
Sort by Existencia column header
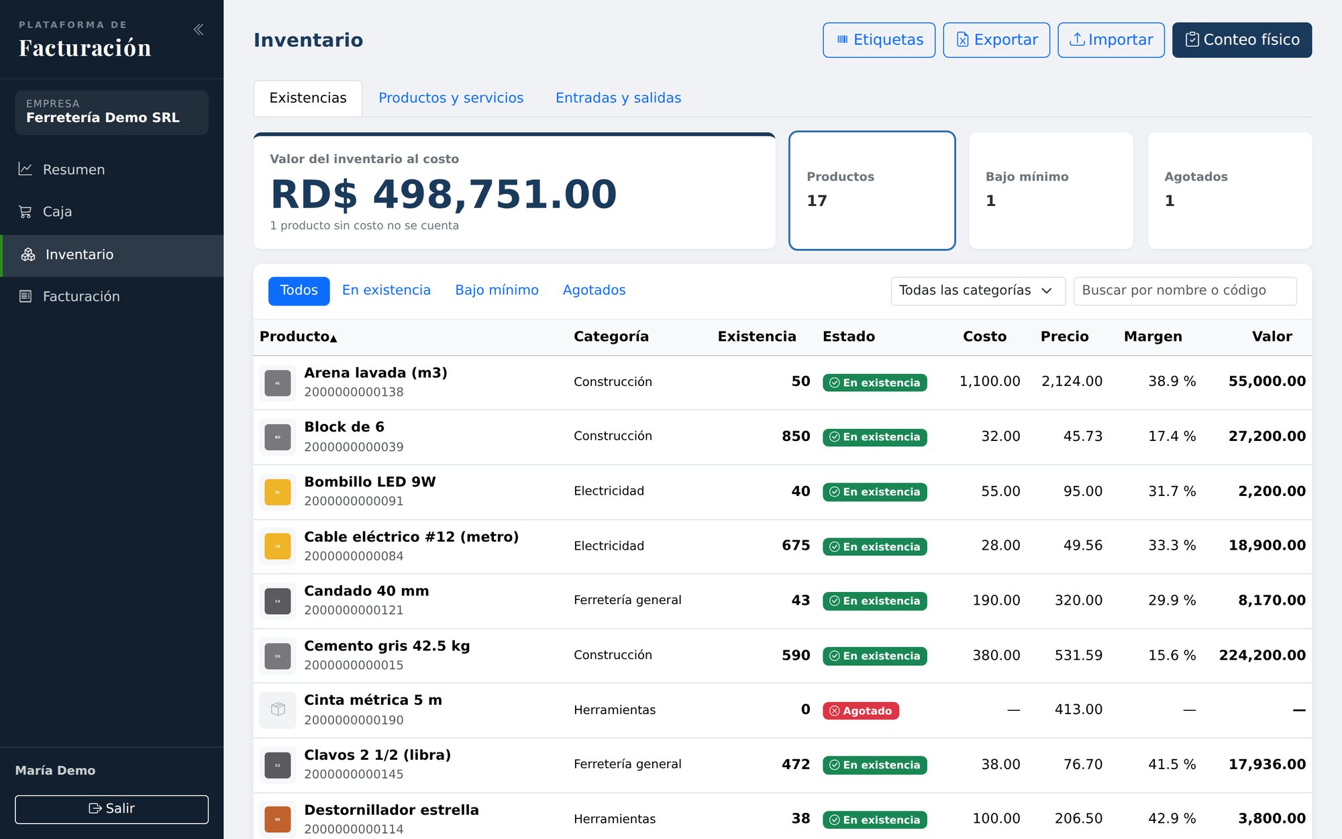(x=756, y=337)
